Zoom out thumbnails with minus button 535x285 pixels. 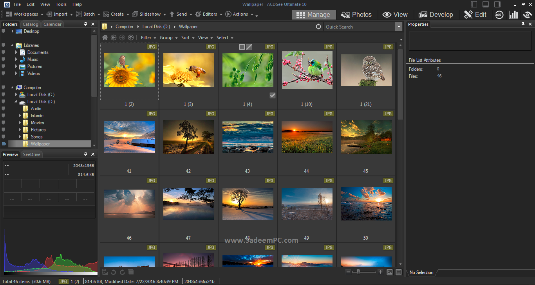[348, 272]
